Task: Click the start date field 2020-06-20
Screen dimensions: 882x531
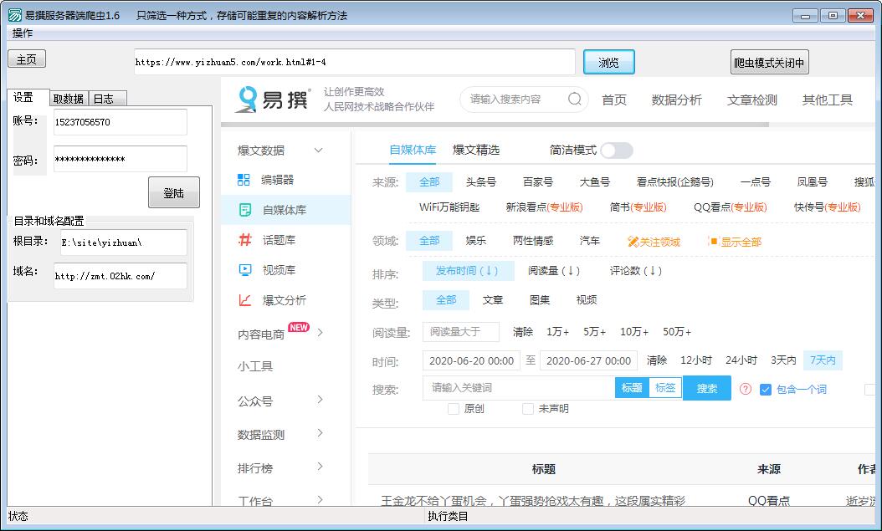Action: pyautogui.click(x=471, y=360)
